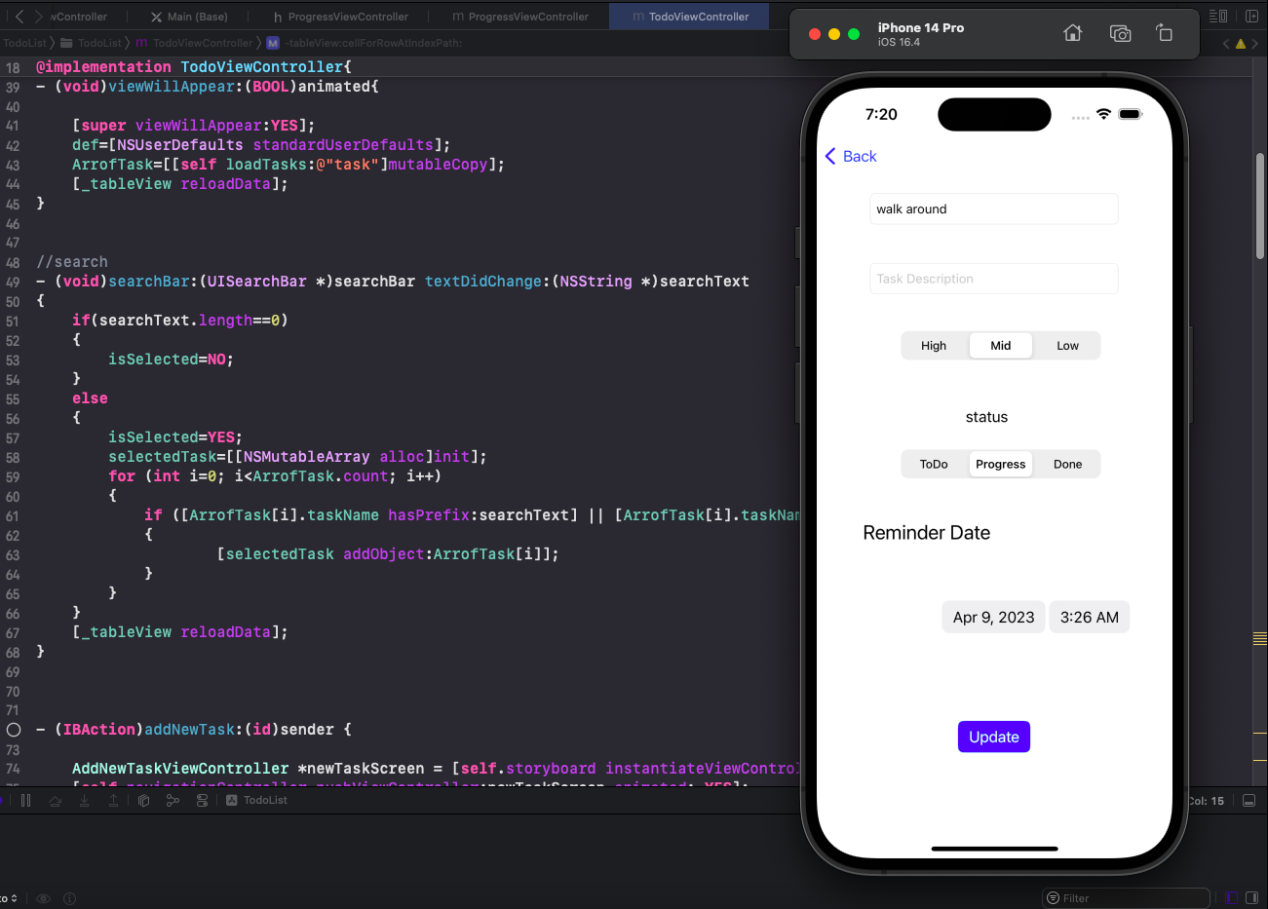Focus the console Filter field
Image resolution: width=1268 pixels, height=909 pixels.
[x=1126, y=898]
